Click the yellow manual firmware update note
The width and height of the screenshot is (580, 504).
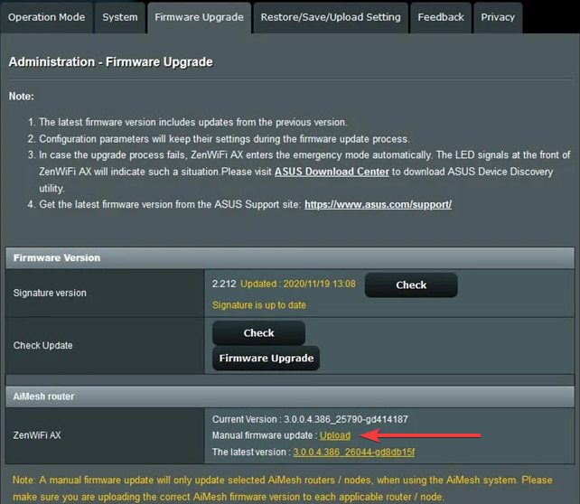[x=282, y=488]
